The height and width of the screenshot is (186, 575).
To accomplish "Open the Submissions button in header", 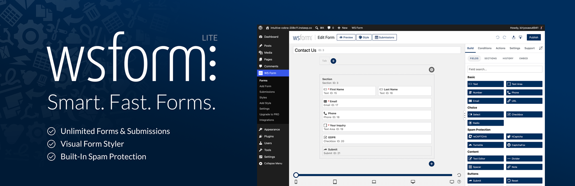I will 384,37.
